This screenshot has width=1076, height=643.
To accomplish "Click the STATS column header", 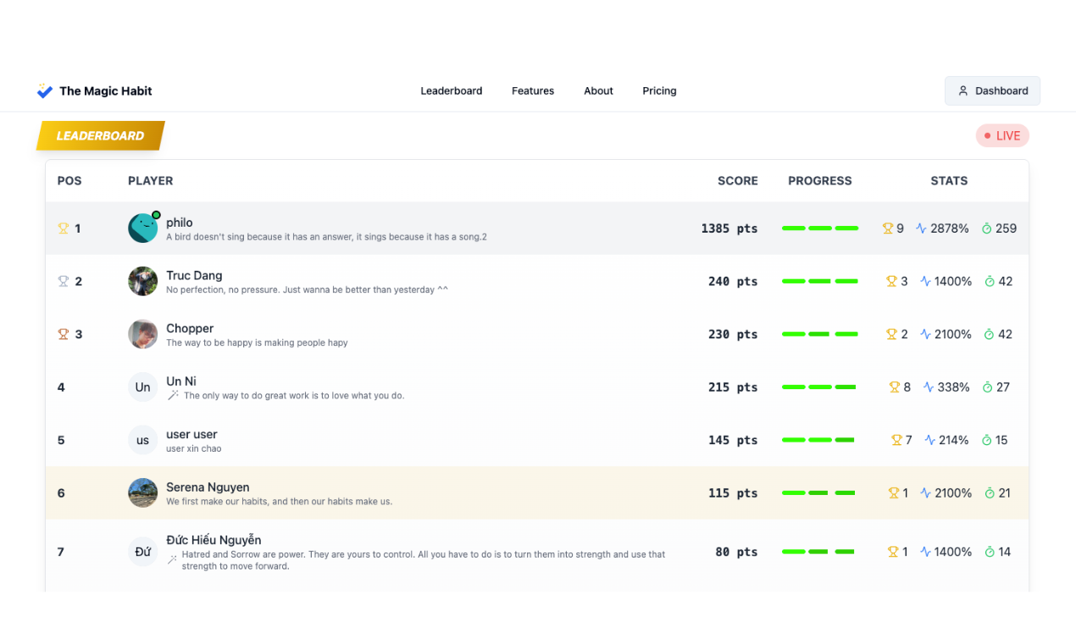I will [949, 181].
